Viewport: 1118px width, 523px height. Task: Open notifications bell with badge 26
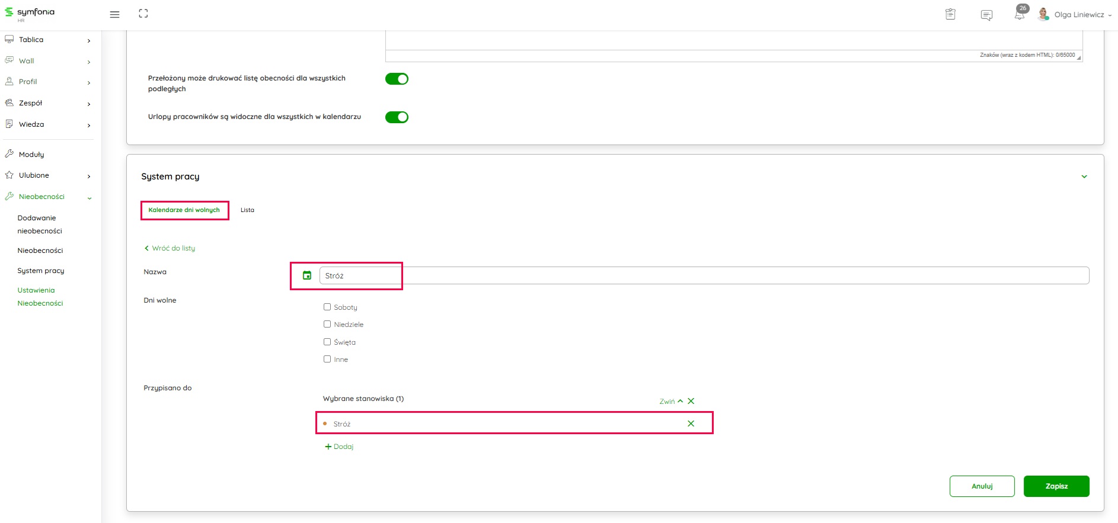point(1020,14)
